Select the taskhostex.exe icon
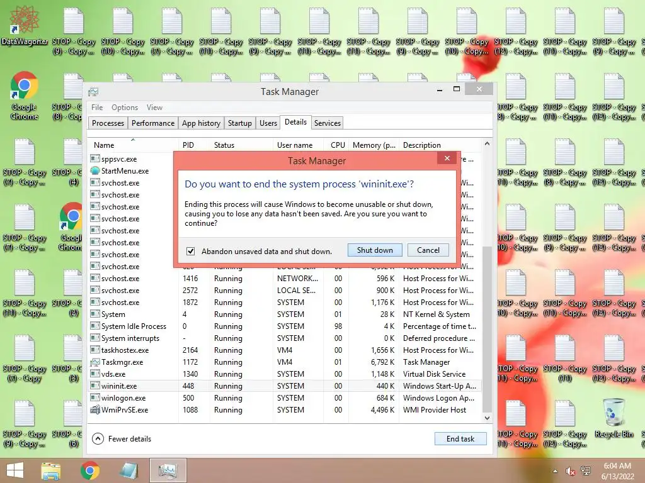Viewport: 645px width, 483px height. [95, 350]
